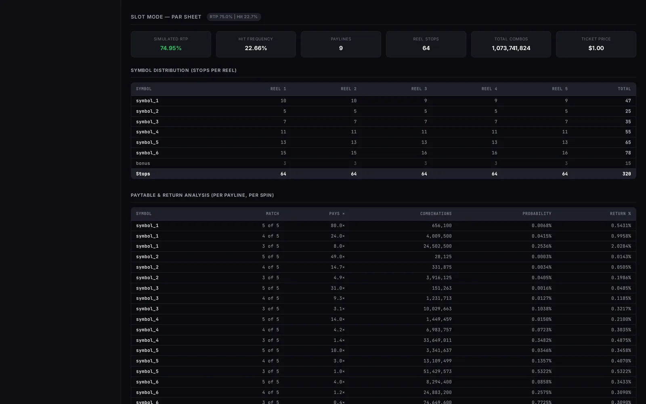Click combinations value 28,125
646x404 pixels.
[x=443, y=257]
